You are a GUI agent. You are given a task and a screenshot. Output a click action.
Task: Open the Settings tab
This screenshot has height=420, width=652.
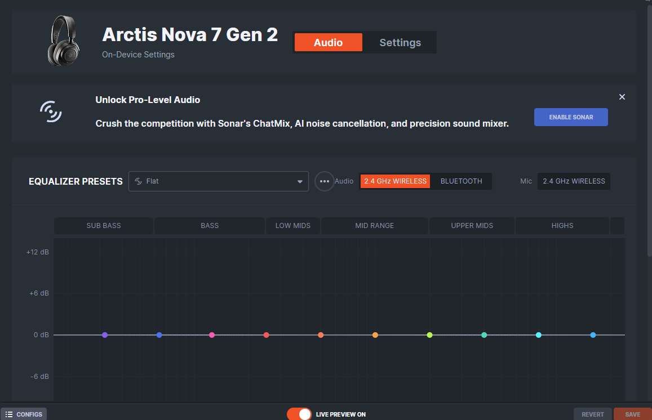(x=400, y=42)
